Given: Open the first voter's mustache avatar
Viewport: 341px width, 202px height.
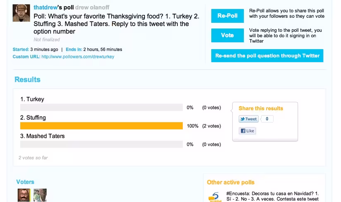Looking at the screenshot, I should coord(24,195).
